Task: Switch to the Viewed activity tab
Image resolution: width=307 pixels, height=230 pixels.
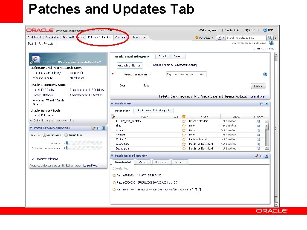Action: [143, 162]
